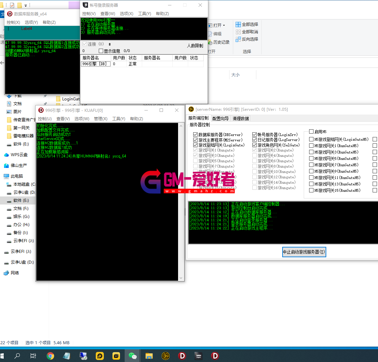The width and height of the screenshot is (378, 362).
Task: Click the 996引擎 window title icon
Action: [41, 110]
